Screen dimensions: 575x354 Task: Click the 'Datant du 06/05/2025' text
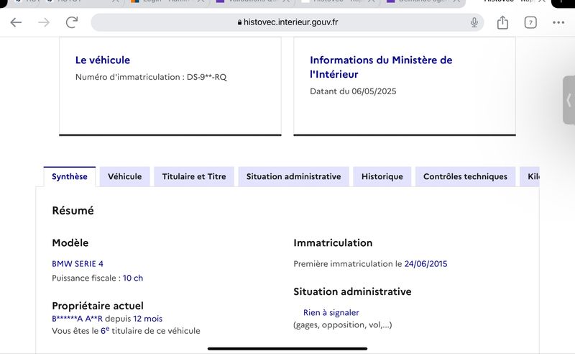click(x=353, y=91)
